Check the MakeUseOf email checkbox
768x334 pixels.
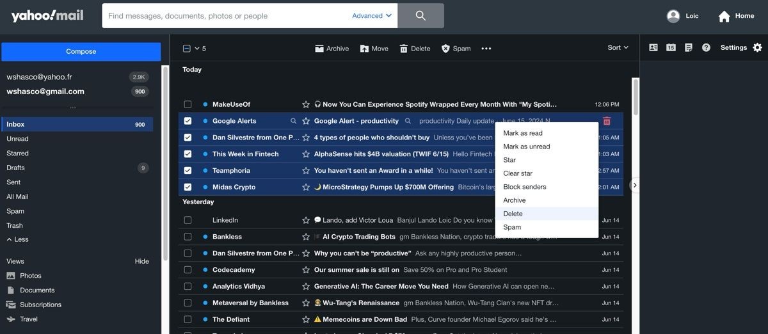[x=188, y=104]
